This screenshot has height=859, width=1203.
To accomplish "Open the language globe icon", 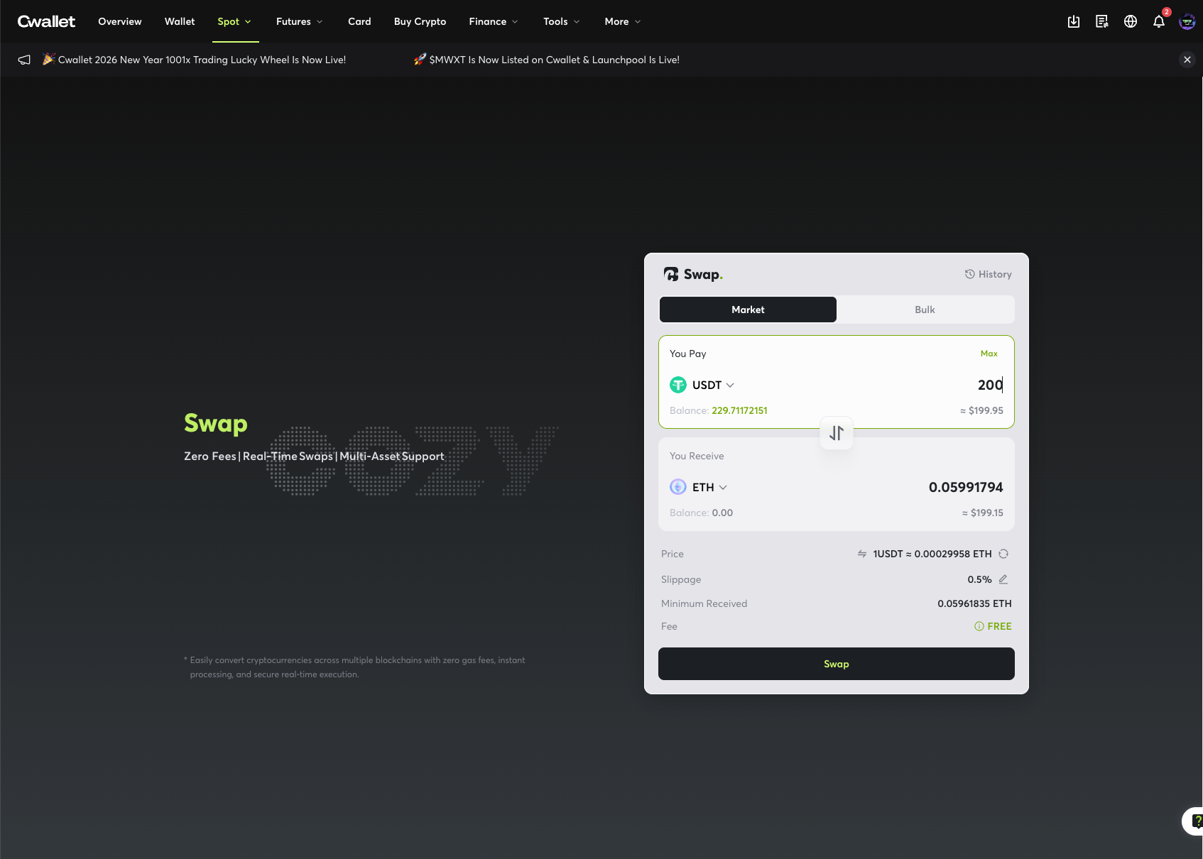I will tap(1131, 21).
